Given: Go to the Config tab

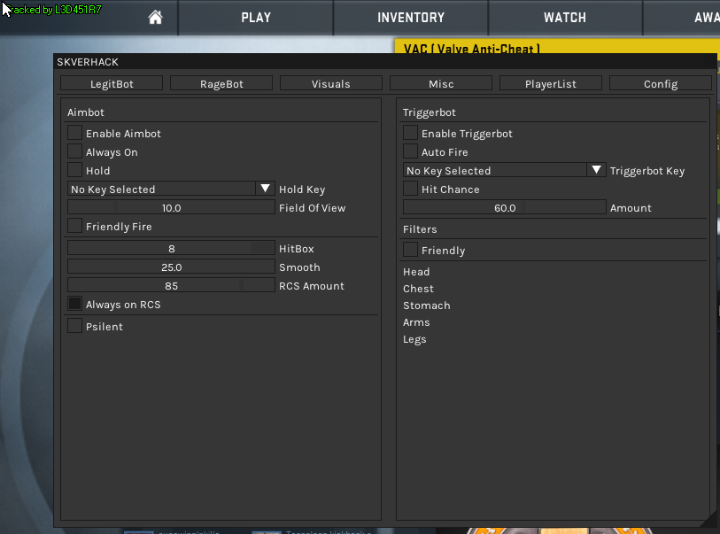Looking at the screenshot, I should [661, 83].
